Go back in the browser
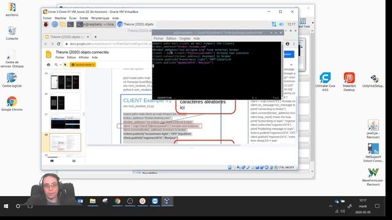This screenshot has height=220, width=392. [45, 43]
